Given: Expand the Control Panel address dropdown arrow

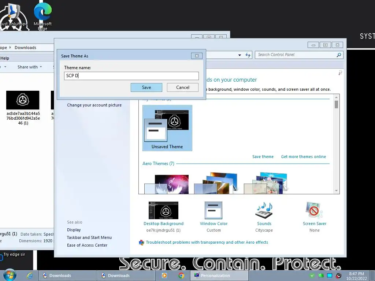Looking at the screenshot, I should point(240,55).
